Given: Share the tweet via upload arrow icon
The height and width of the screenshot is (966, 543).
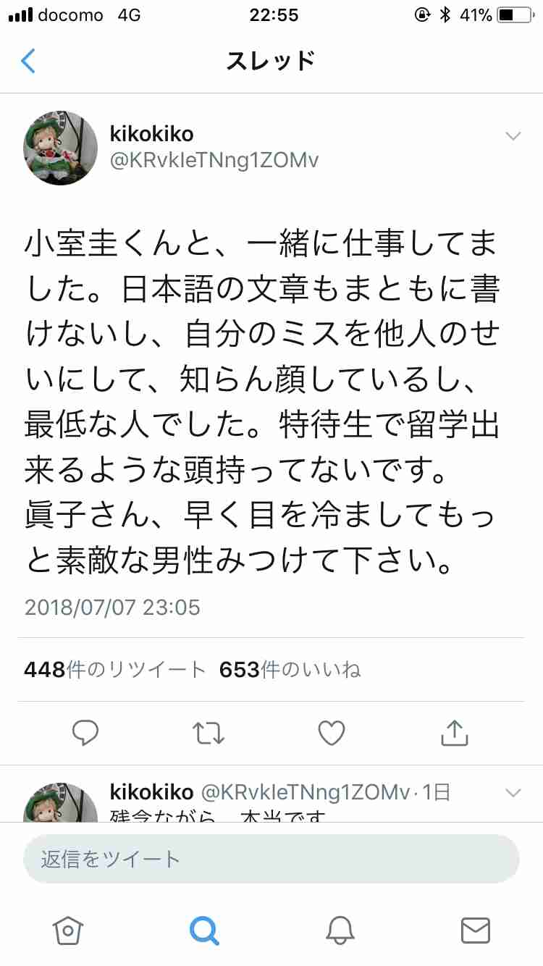Looking at the screenshot, I should coord(455,732).
